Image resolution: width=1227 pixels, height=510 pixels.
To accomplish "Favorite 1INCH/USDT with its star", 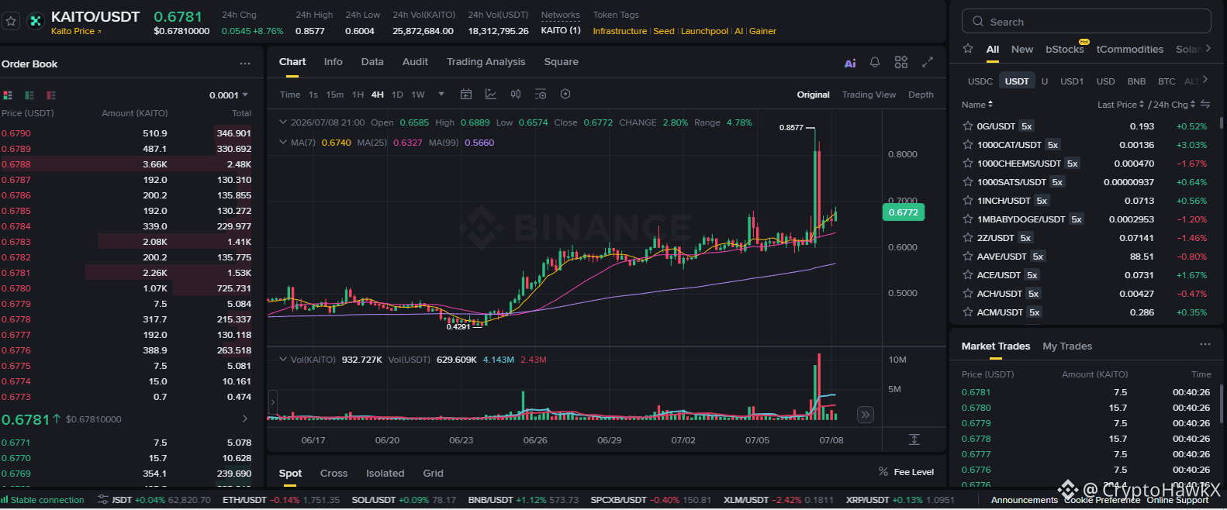I will [968, 201].
